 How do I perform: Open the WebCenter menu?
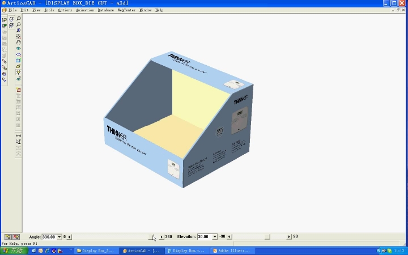[x=126, y=10]
